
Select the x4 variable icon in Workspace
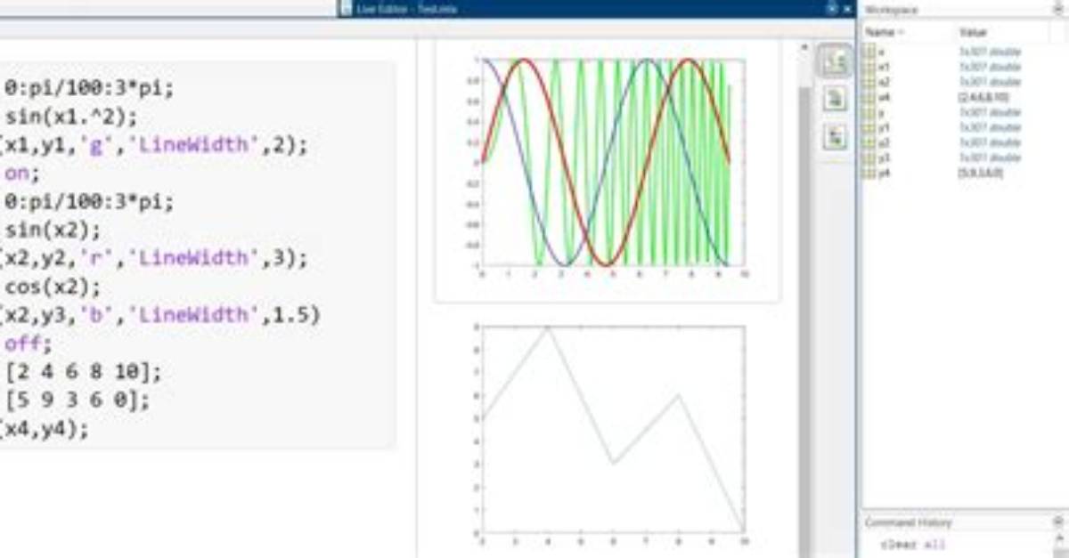[869, 97]
